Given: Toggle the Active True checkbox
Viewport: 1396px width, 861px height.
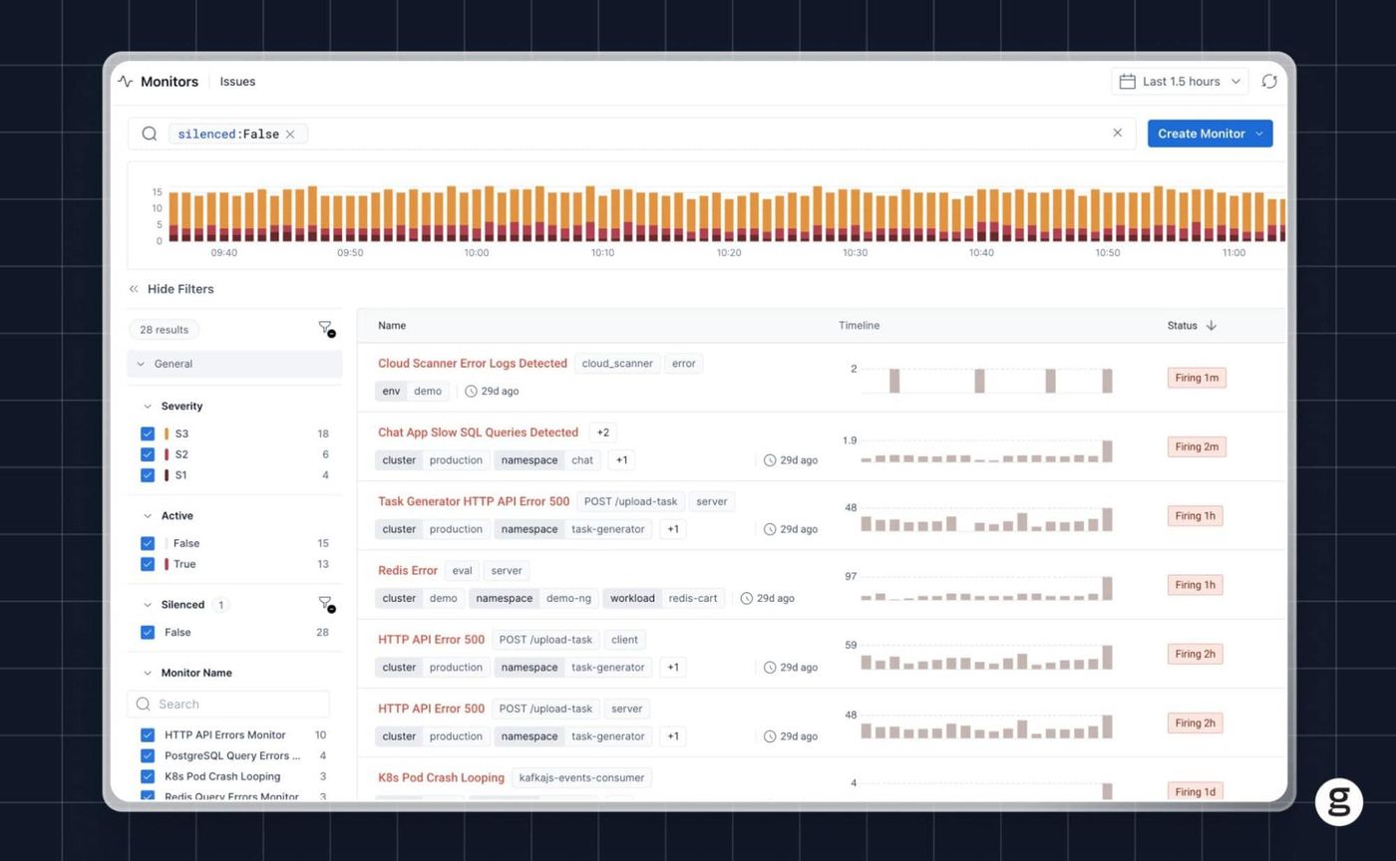Looking at the screenshot, I should click(x=148, y=564).
